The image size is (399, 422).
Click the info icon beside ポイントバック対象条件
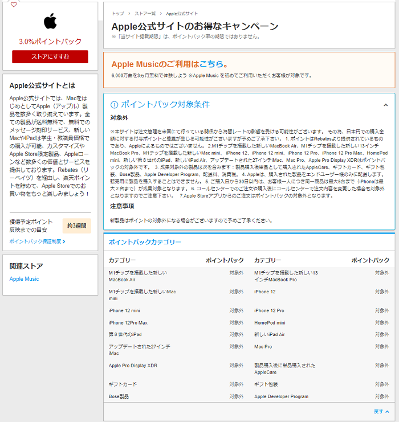point(114,104)
